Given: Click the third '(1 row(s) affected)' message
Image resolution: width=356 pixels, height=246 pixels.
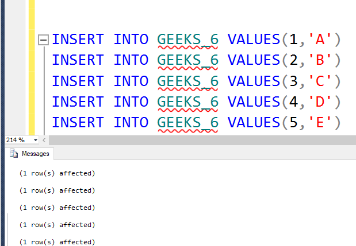Looking at the screenshot, I should coord(57,208).
